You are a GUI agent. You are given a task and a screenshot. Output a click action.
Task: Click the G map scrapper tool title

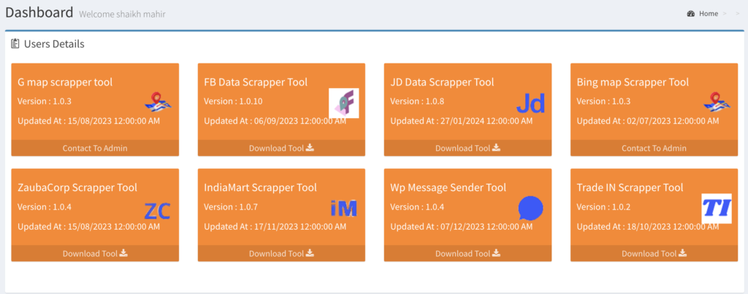coord(65,82)
